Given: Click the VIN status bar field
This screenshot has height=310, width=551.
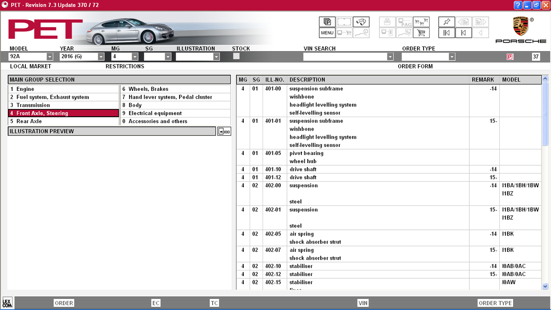Looking at the screenshot, I should click(363, 303).
